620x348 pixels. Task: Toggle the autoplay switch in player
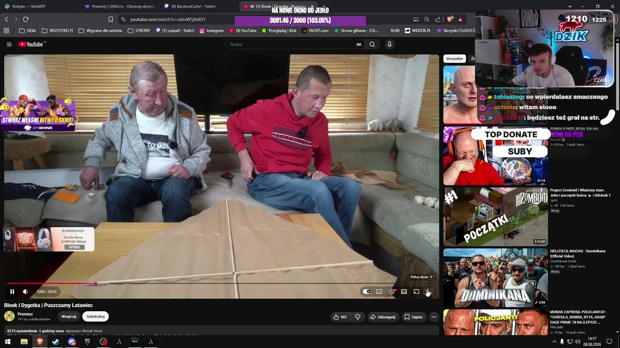click(x=367, y=291)
